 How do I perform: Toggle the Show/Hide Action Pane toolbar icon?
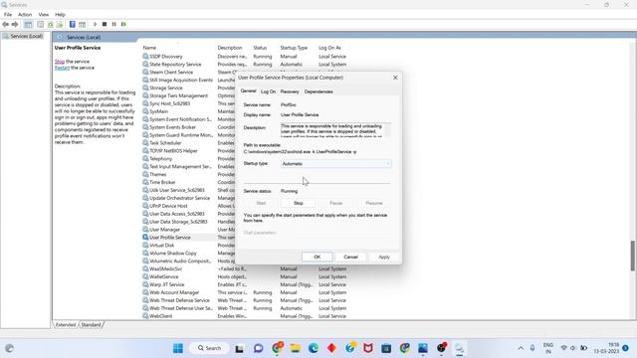pos(82,24)
